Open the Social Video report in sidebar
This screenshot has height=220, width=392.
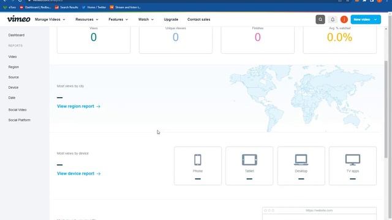(x=17, y=110)
